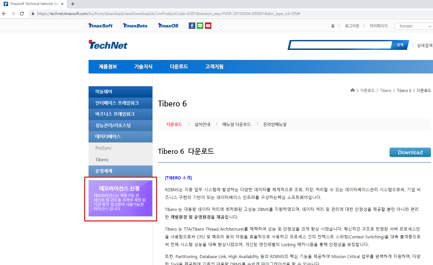The image size is (433, 265).
Task: Click the home icon in breadcrumb
Action: 352,90
